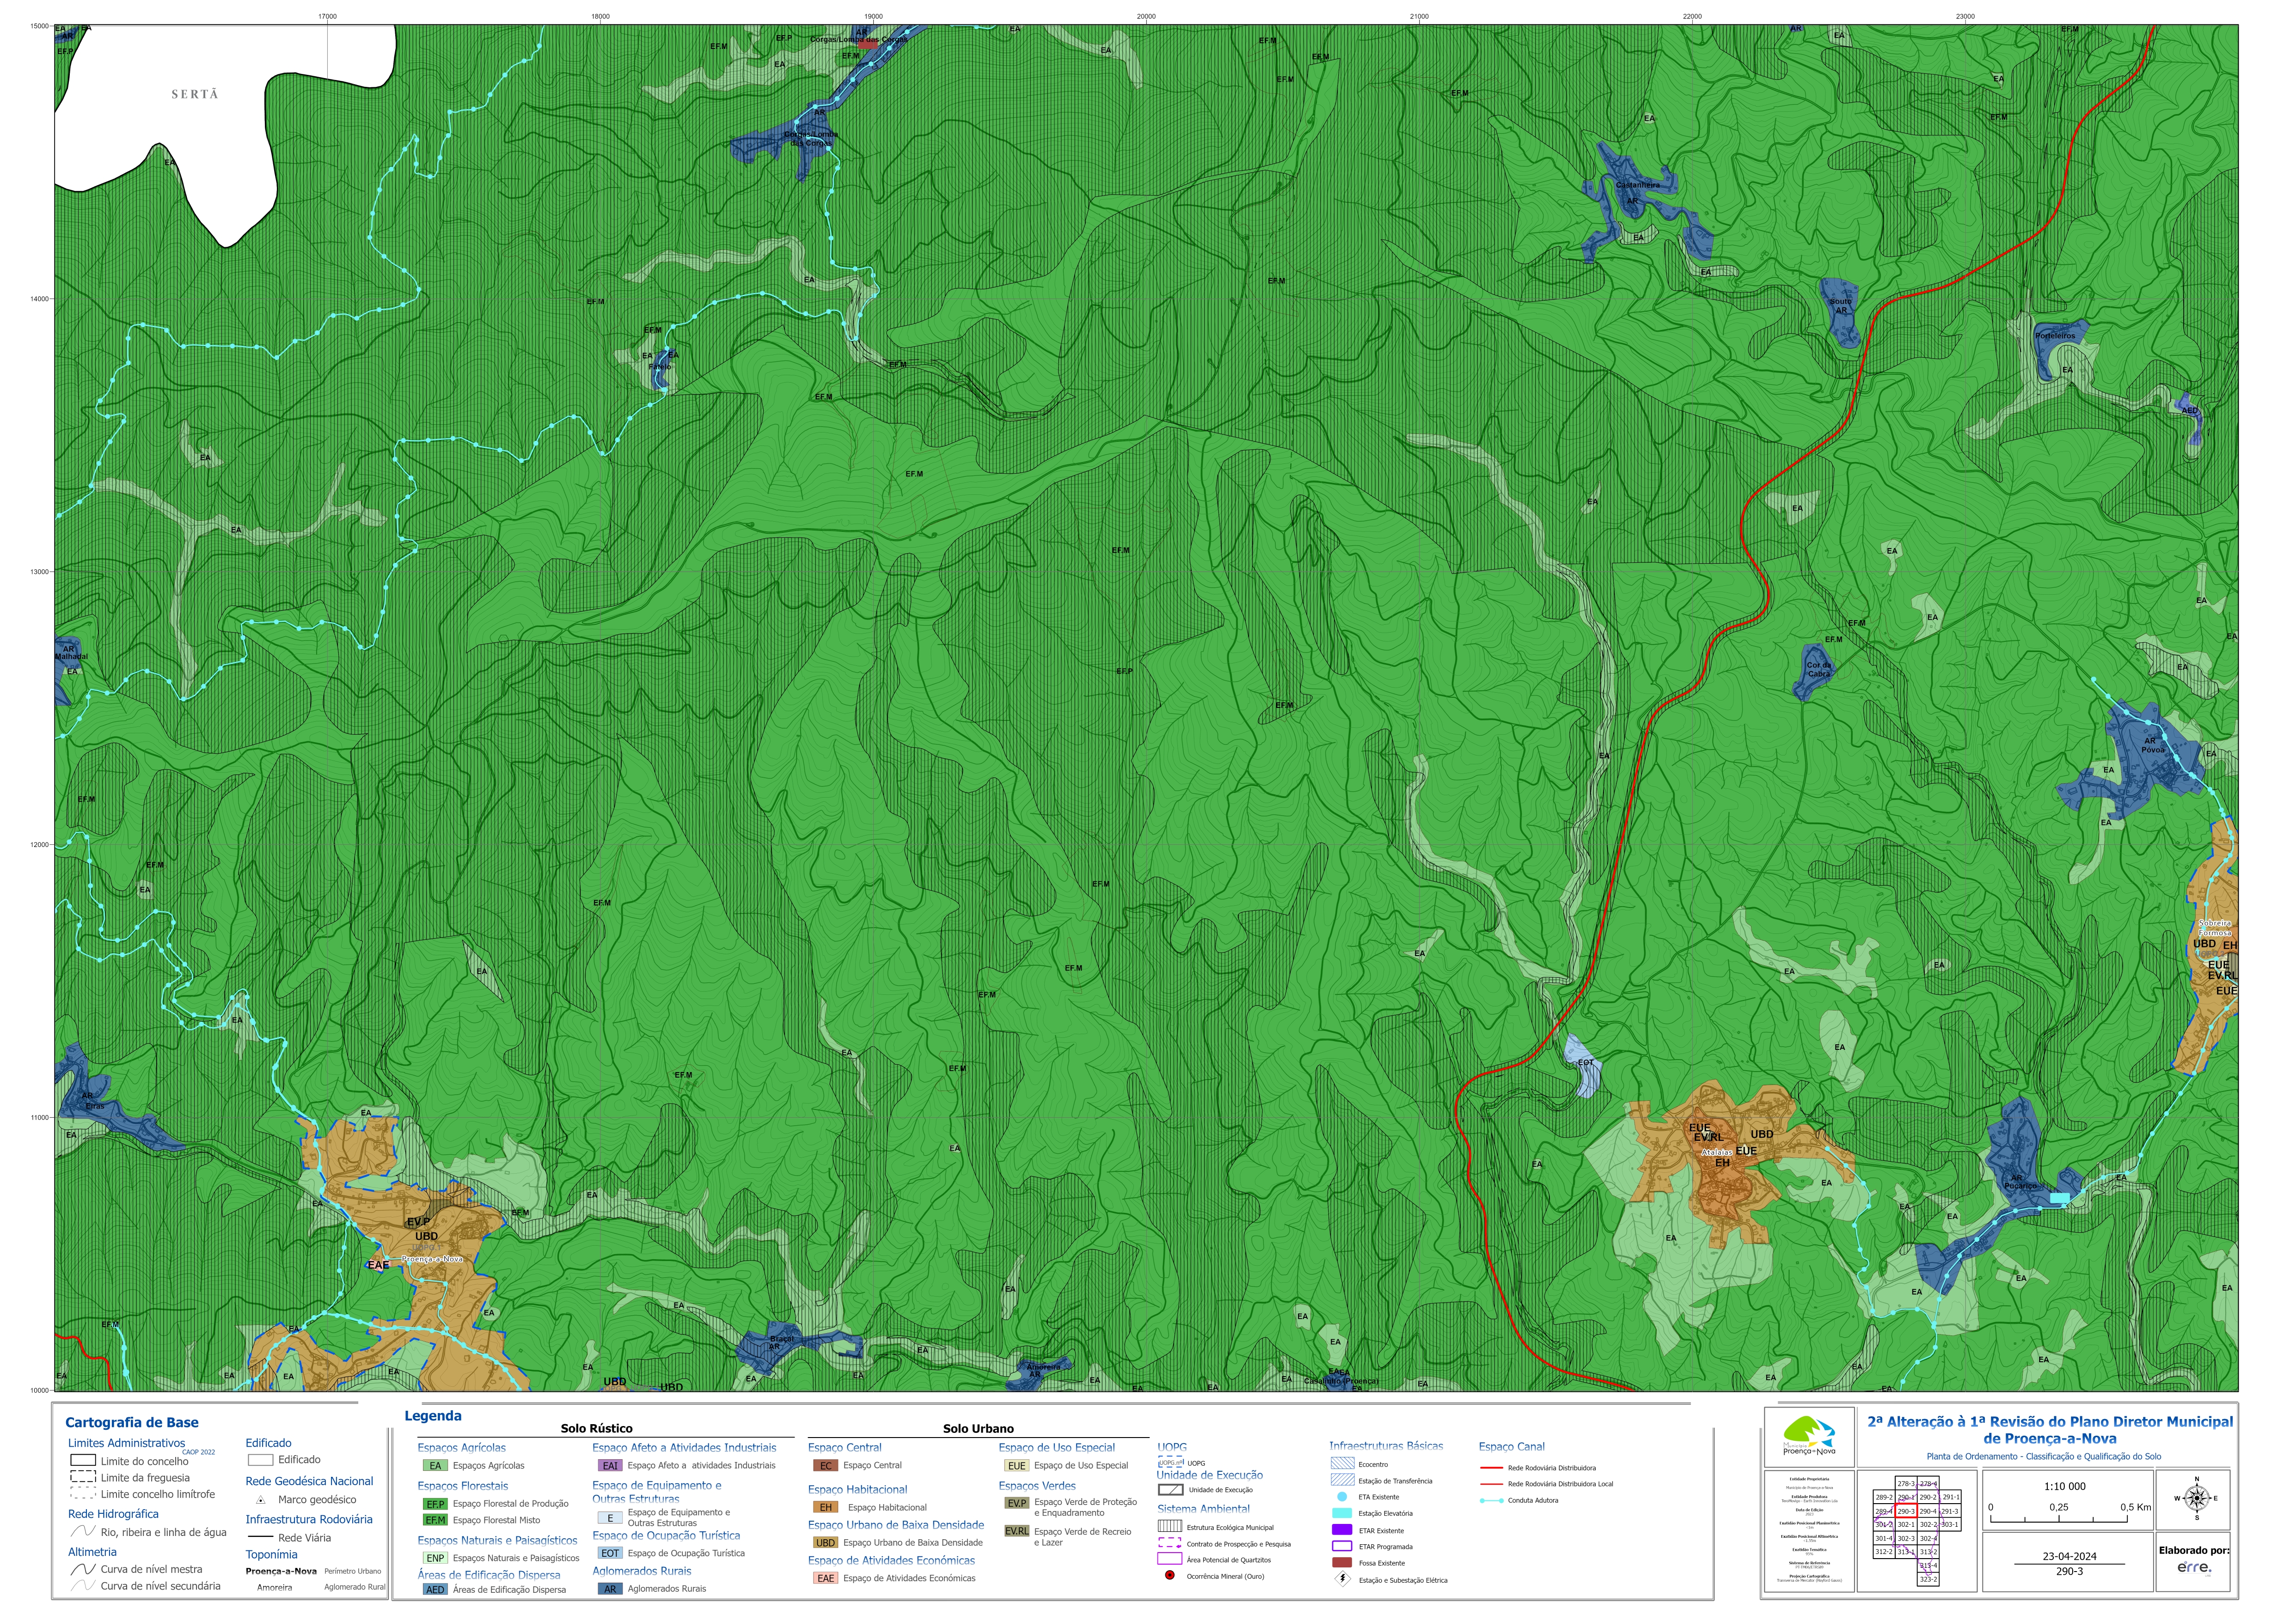Screen dimensions: 2296x1621
Task: Click the ETA Existente circle symbol
Action: (1342, 1497)
